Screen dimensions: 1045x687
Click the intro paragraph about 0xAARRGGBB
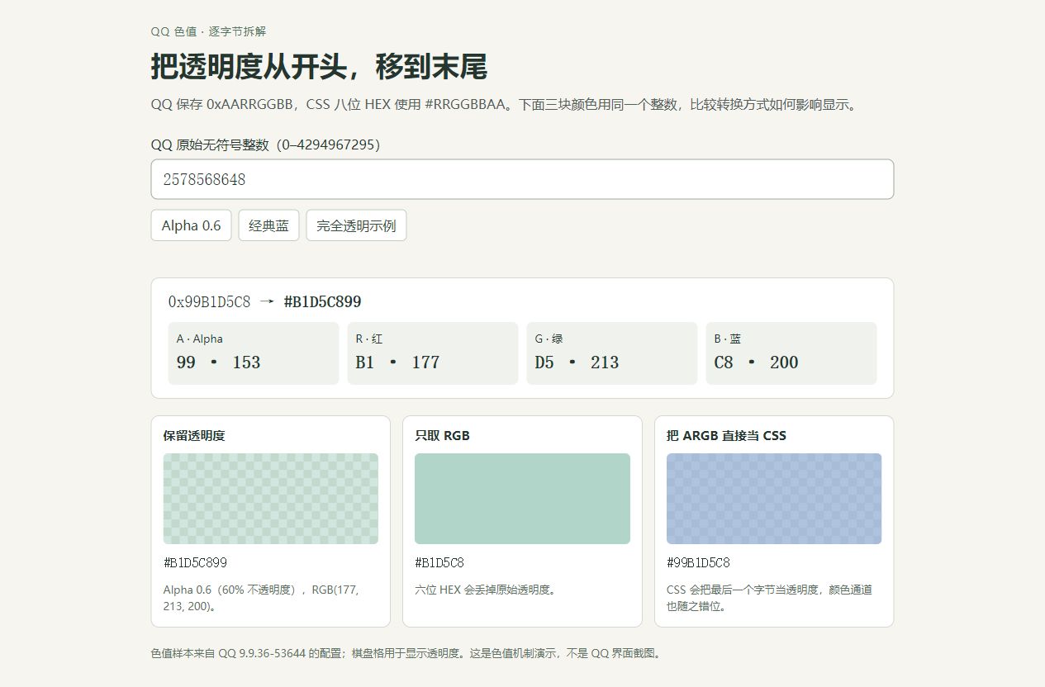click(506, 105)
